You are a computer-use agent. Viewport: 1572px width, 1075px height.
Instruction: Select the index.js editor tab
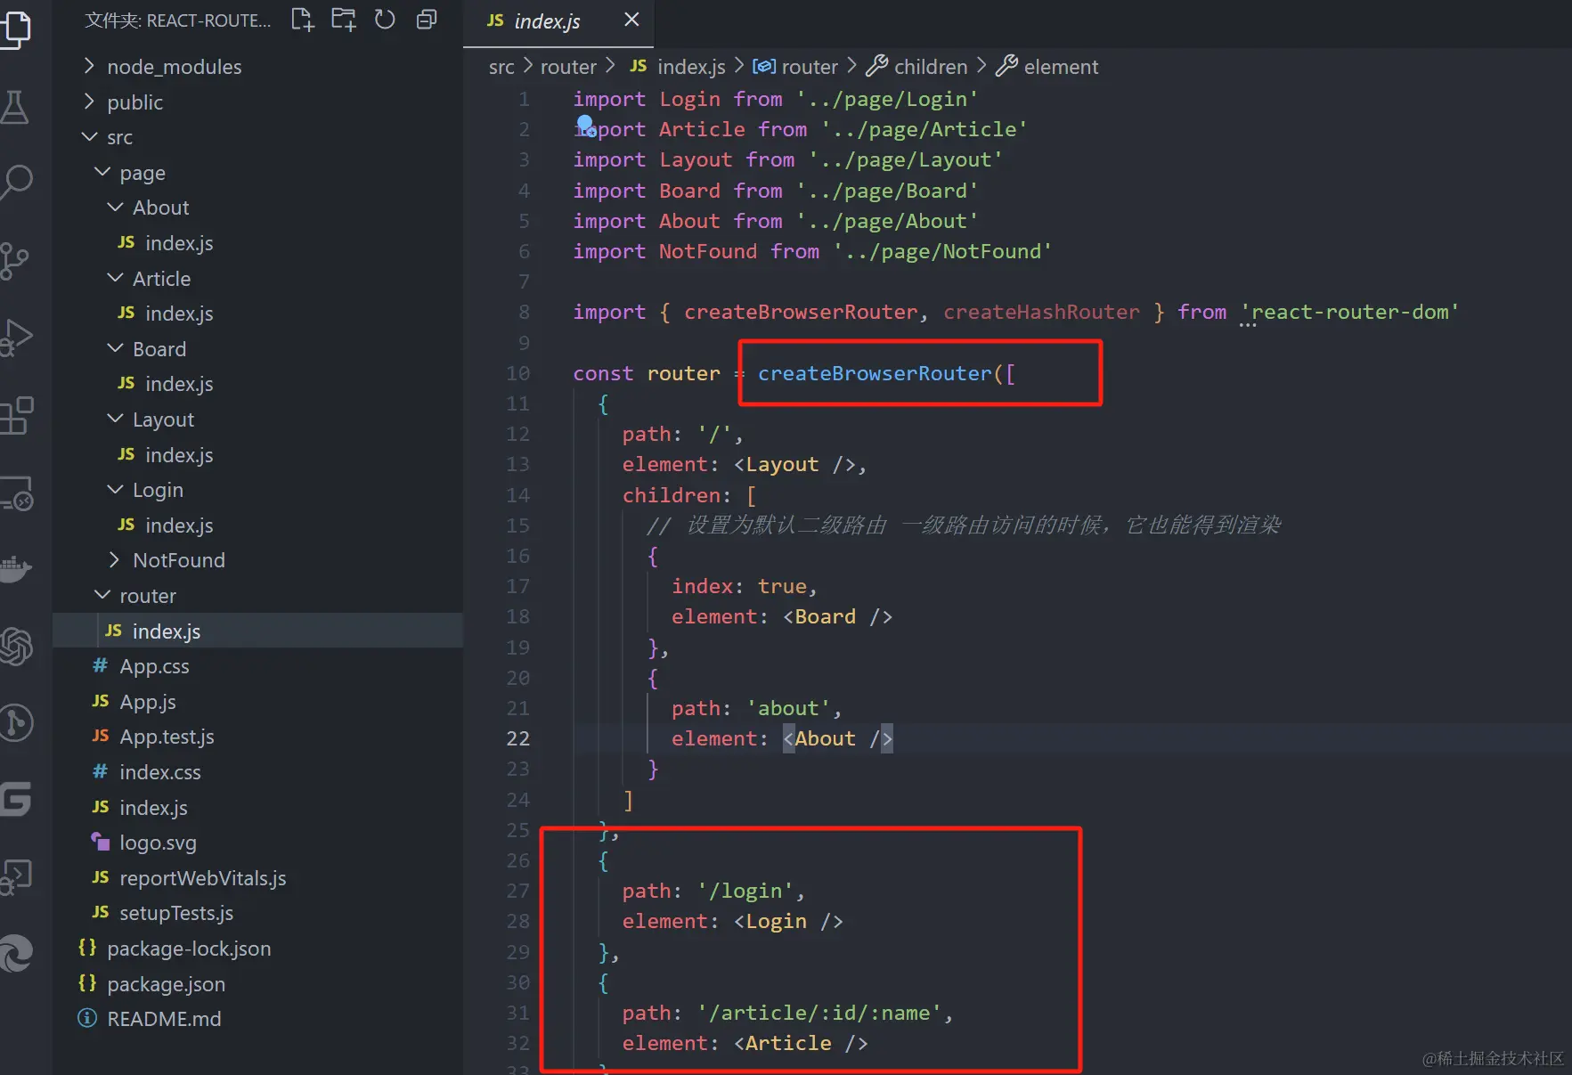(558, 21)
